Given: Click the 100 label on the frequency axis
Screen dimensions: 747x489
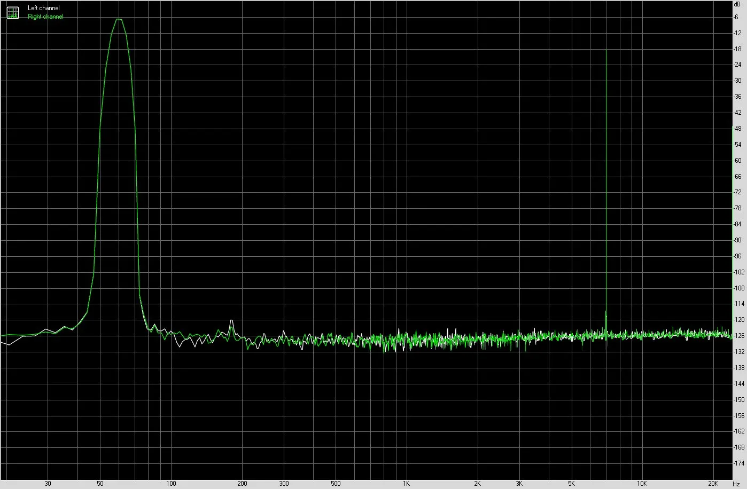Looking at the screenshot, I should pos(171,484).
